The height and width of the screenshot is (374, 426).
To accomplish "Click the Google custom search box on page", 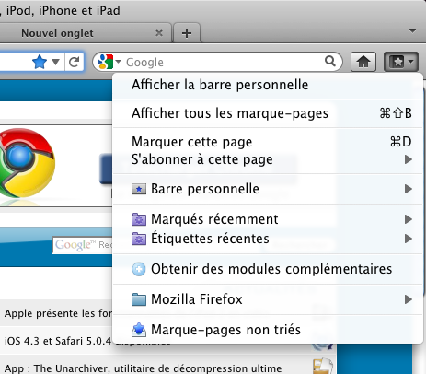I will 83,245.
